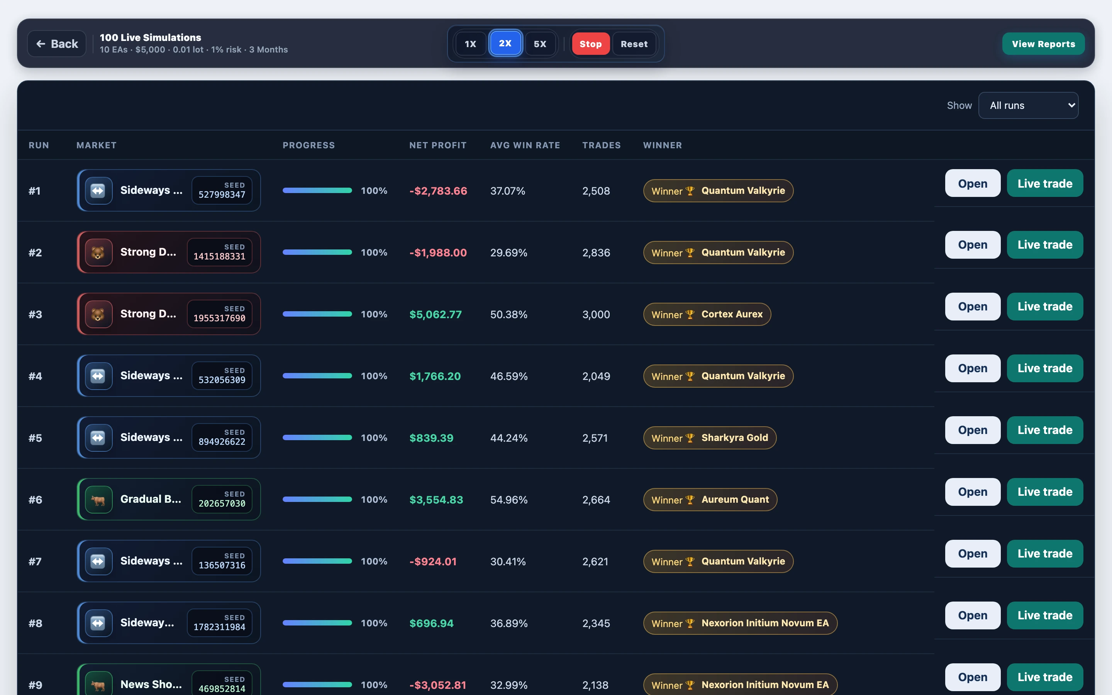Select the 2X speed option

click(505, 43)
